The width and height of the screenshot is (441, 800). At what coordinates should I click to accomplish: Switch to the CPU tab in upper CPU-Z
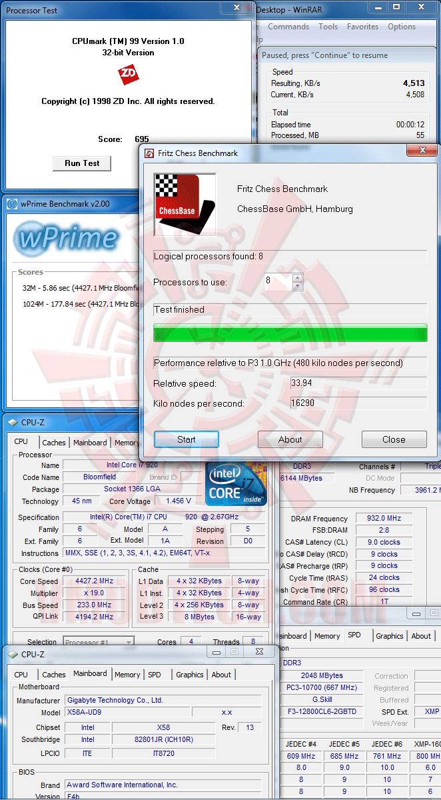21,442
